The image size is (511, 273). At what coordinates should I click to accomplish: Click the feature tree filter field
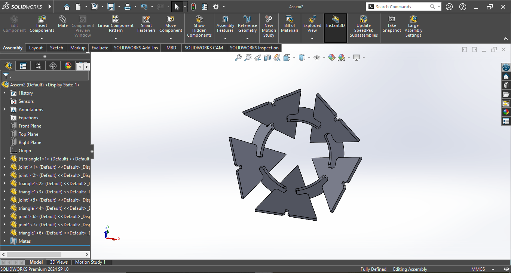point(45,76)
